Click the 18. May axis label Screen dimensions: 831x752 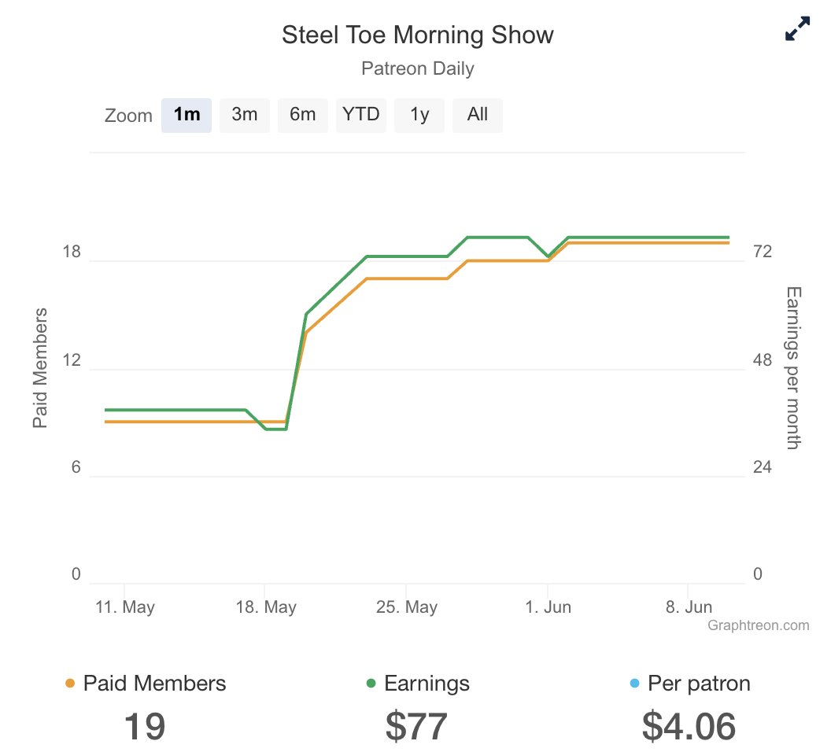pyautogui.click(x=266, y=607)
